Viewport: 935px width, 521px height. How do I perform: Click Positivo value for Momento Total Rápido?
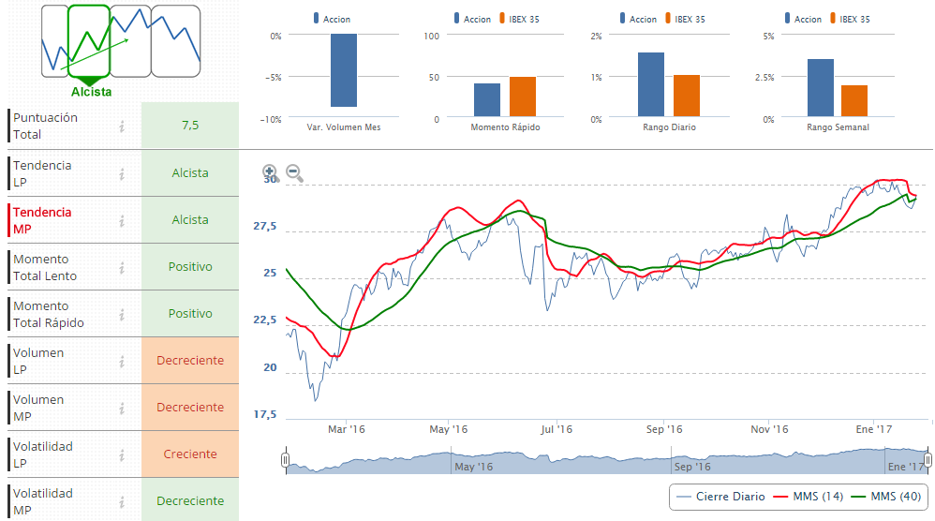(190, 314)
